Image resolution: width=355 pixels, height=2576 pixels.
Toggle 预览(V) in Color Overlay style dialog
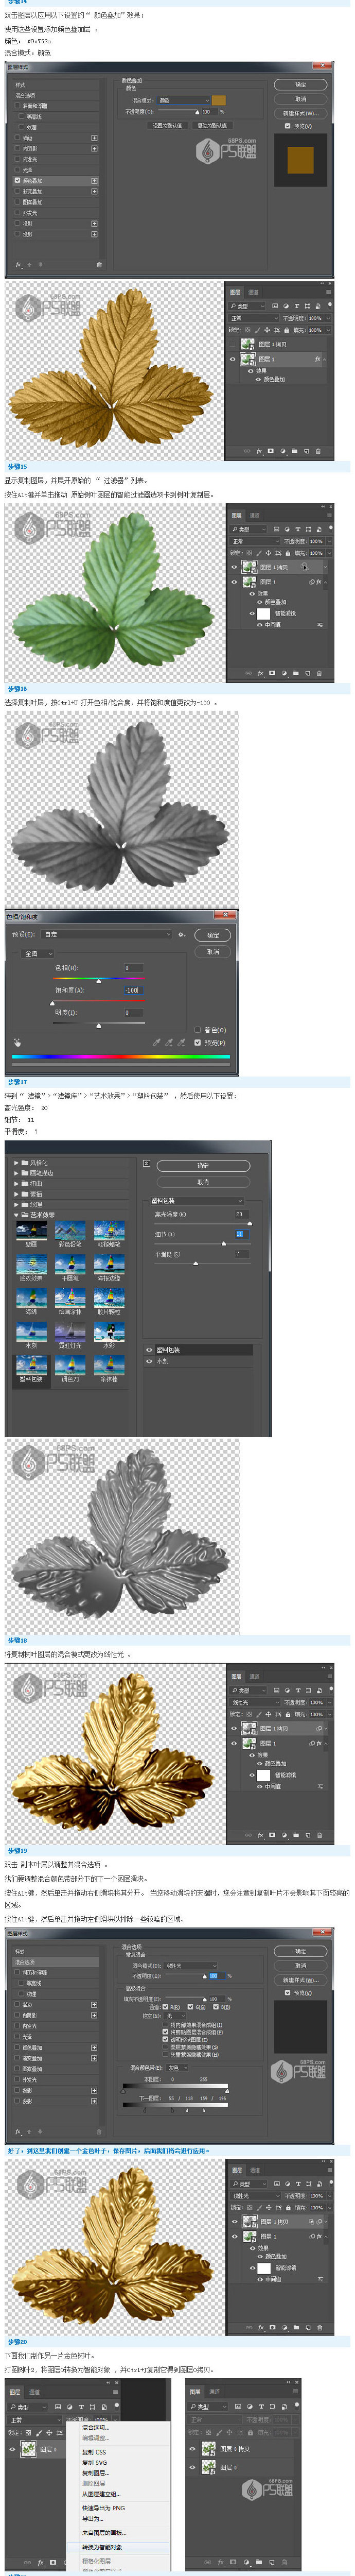pyautogui.click(x=288, y=126)
